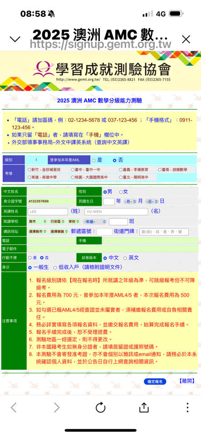The image size is (201, 436).
Task: Choose 英文 test paper version
Action: [125, 258]
